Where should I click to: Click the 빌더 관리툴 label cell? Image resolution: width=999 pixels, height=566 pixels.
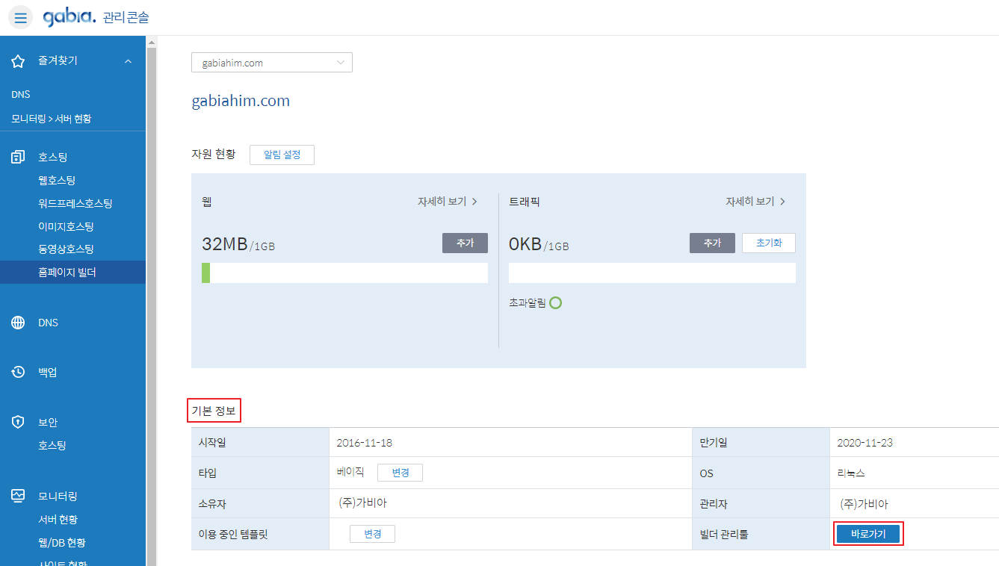(761, 534)
